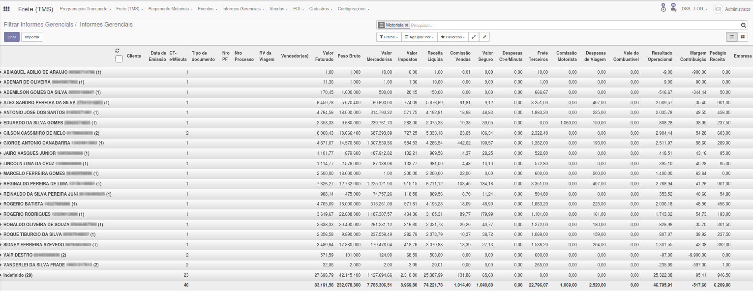
Task: Click the Importar button
Action: [x=32, y=37]
